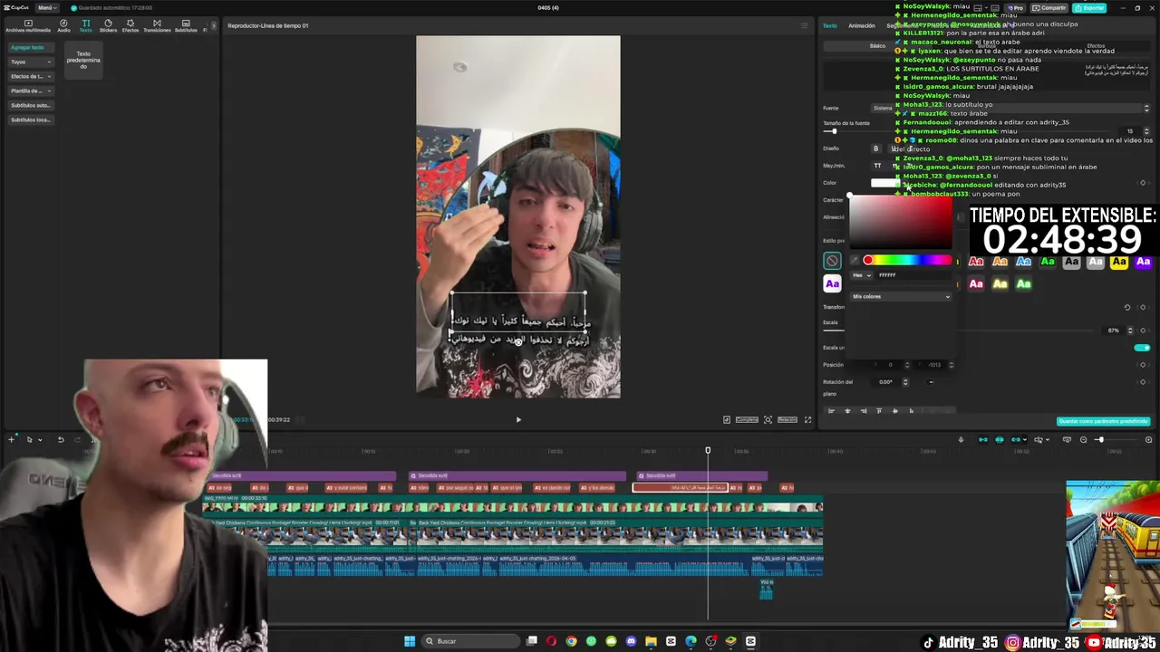Select the highlighted Arabic text clip
1160x652 pixels.
(x=680, y=488)
